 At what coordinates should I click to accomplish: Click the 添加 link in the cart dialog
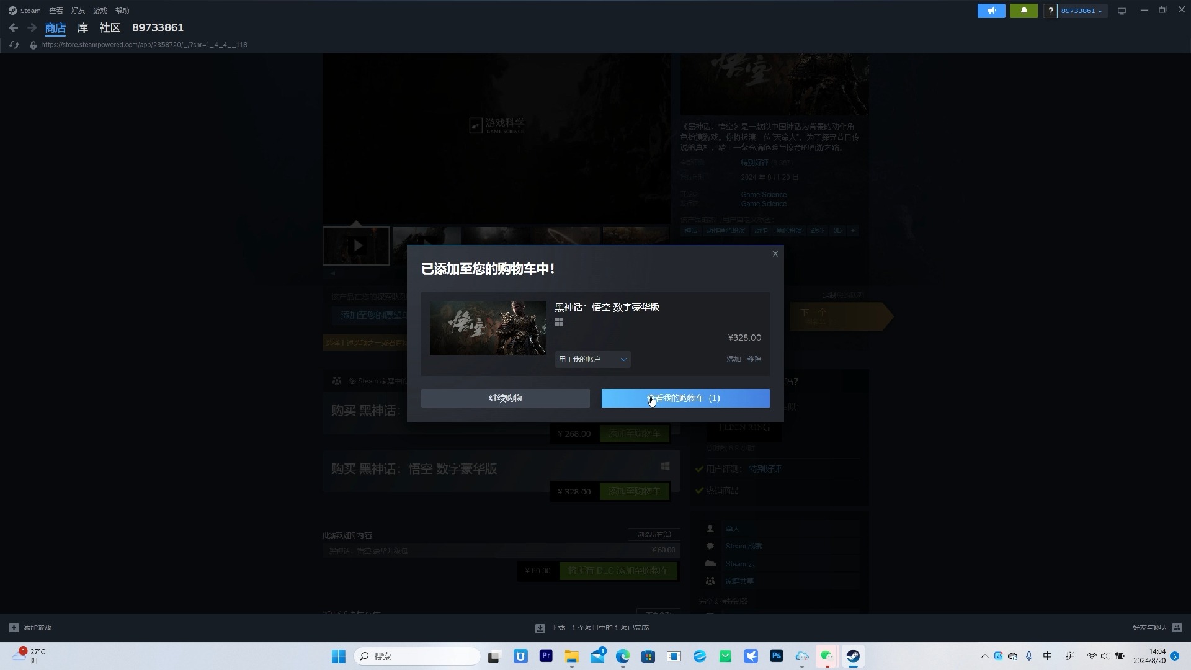click(734, 359)
